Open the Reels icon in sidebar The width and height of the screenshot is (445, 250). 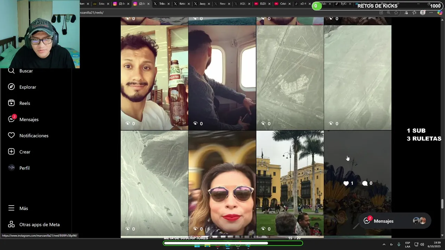click(x=11, y=103)
